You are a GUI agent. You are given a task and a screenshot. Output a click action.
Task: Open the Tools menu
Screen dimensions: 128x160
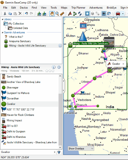[x=53, y=8]
